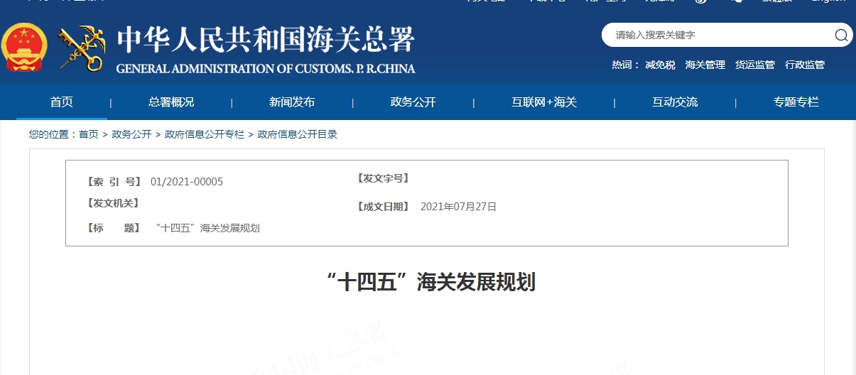Click GENERAL ADMINISTRATION OF CUSTOMS English subtitle
Viewport: 856px width, 375px height.
[x=266, y=69]
